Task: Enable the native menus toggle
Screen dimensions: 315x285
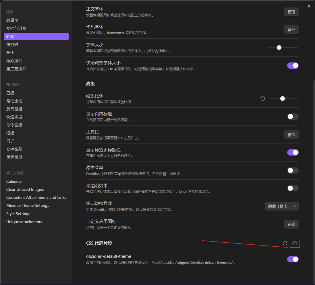Action: coord(293,170)
